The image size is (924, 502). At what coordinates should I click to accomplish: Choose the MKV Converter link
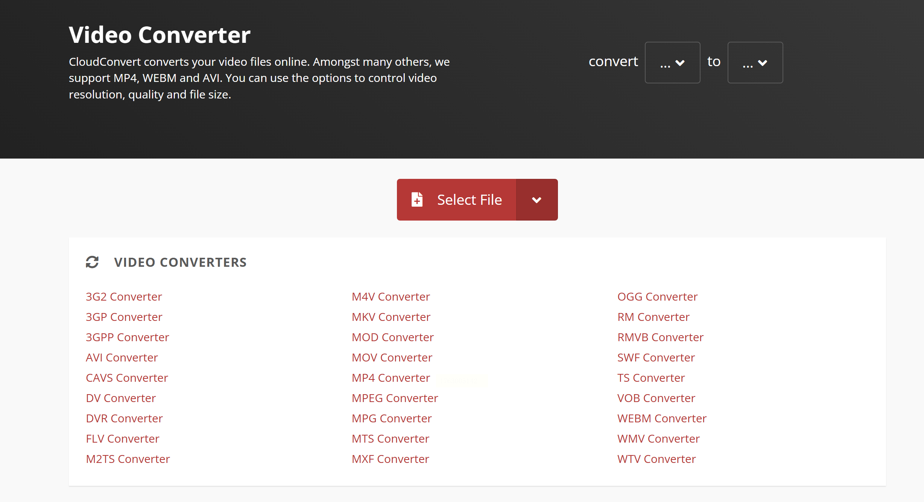click(x=391, y=317)
